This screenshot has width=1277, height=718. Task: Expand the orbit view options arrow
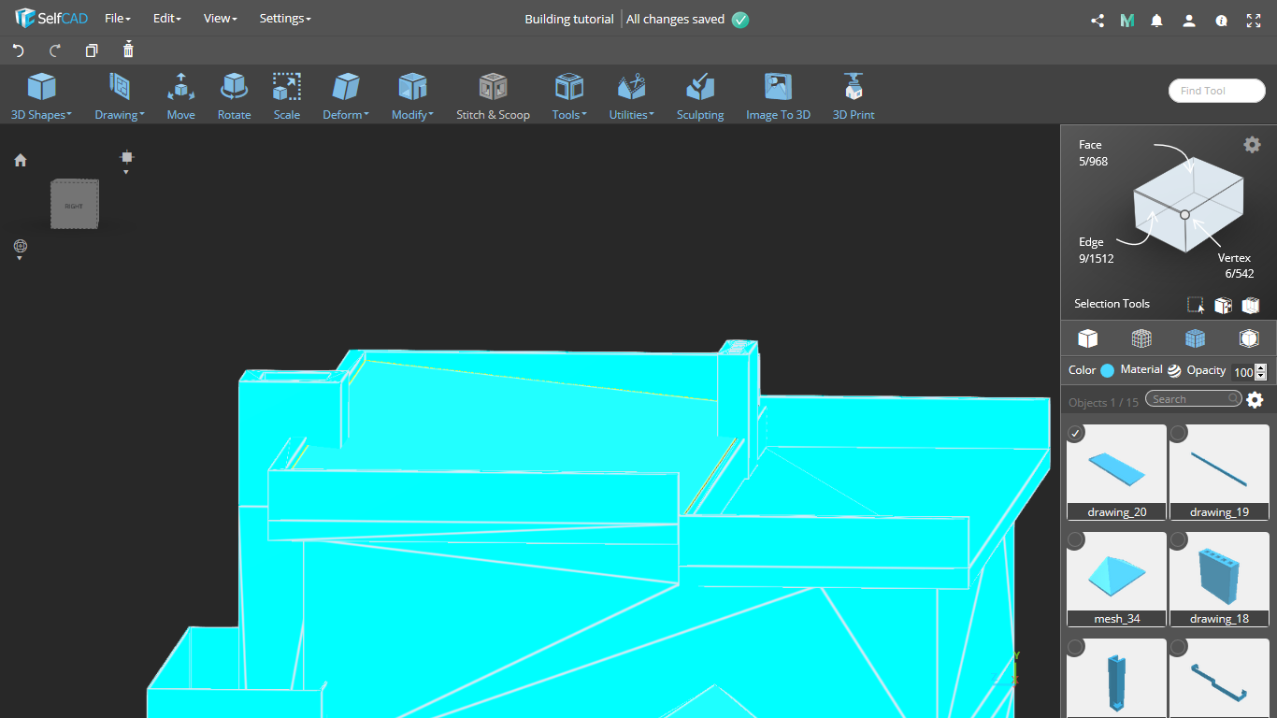[x=20, y=258]
